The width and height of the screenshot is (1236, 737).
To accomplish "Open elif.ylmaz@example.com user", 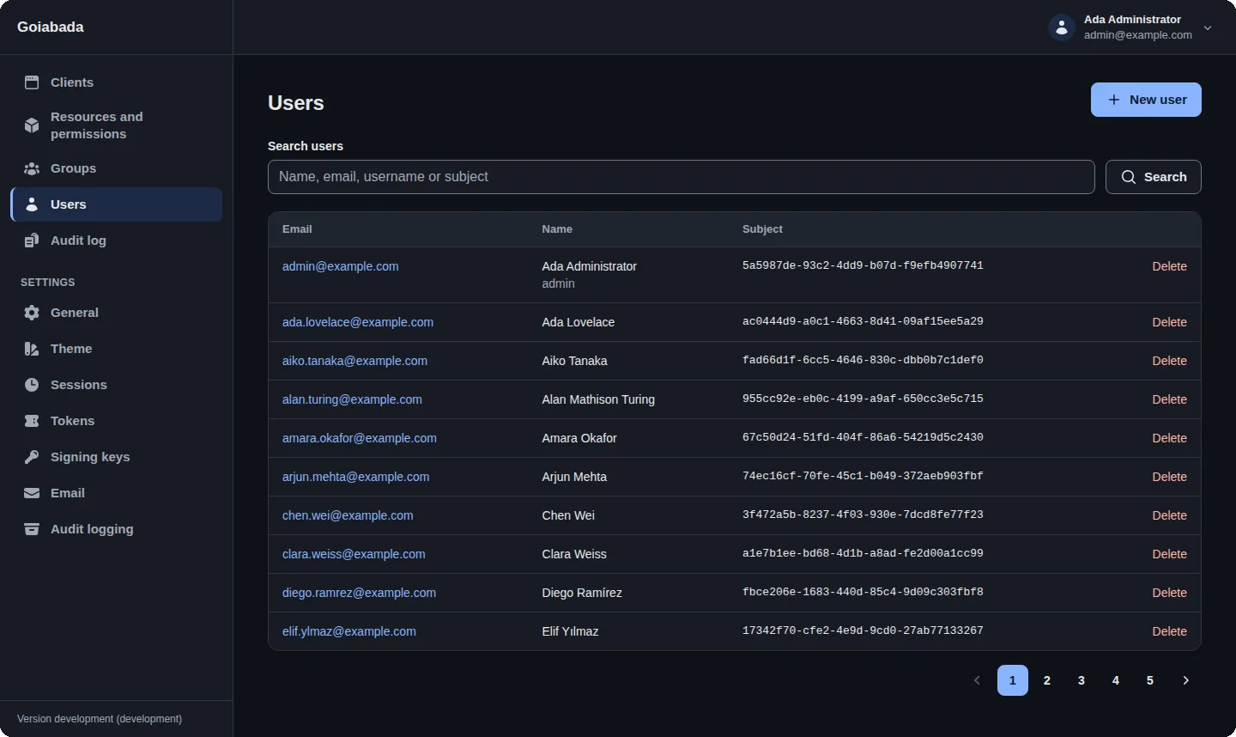I will coord(349,631).
